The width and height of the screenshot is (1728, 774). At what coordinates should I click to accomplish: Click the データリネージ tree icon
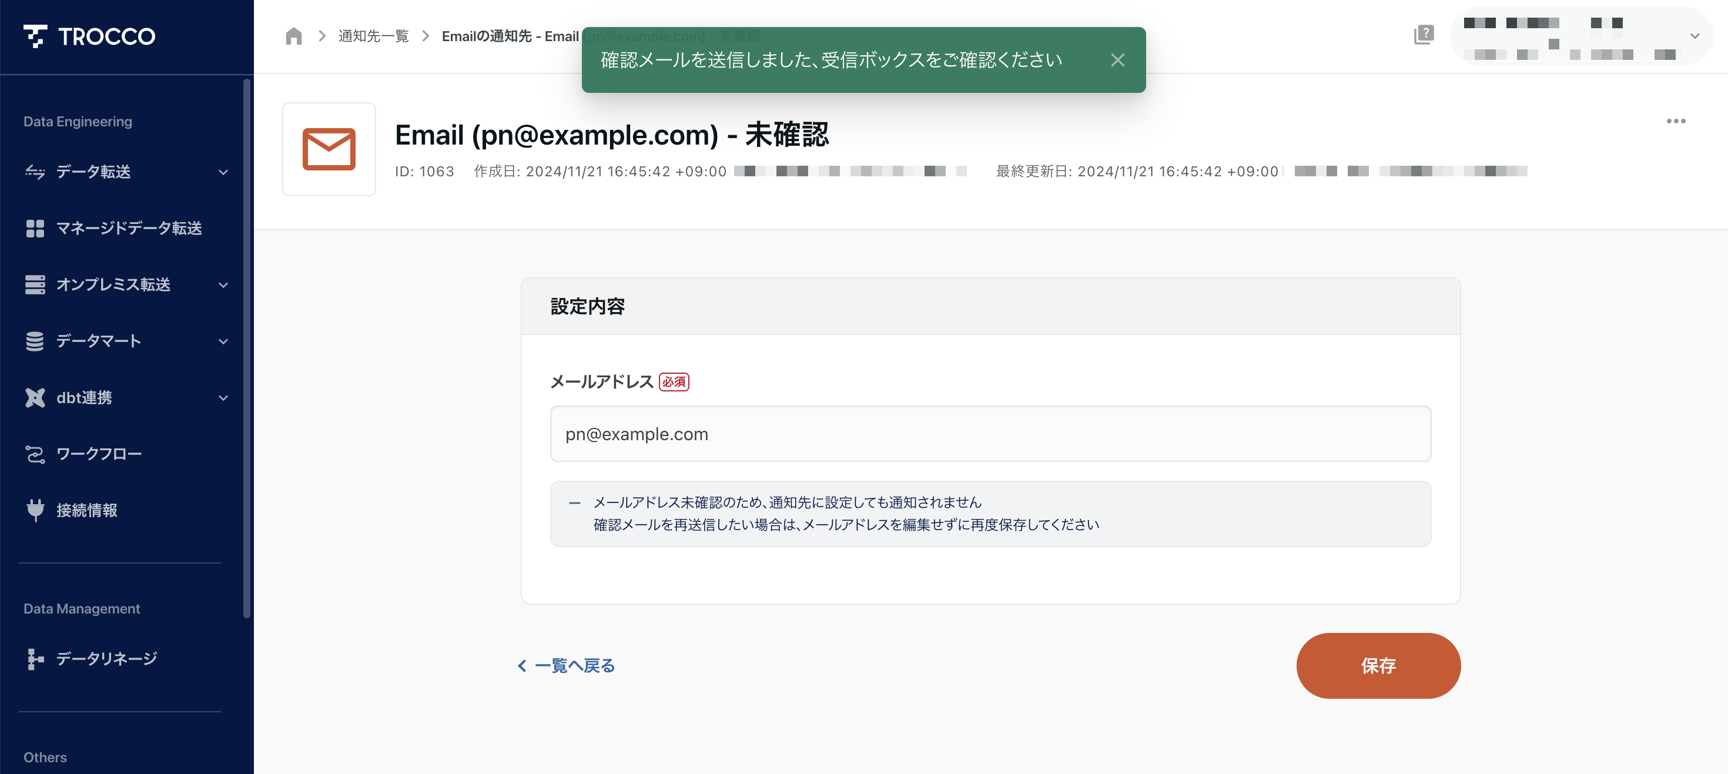[35, 659]
